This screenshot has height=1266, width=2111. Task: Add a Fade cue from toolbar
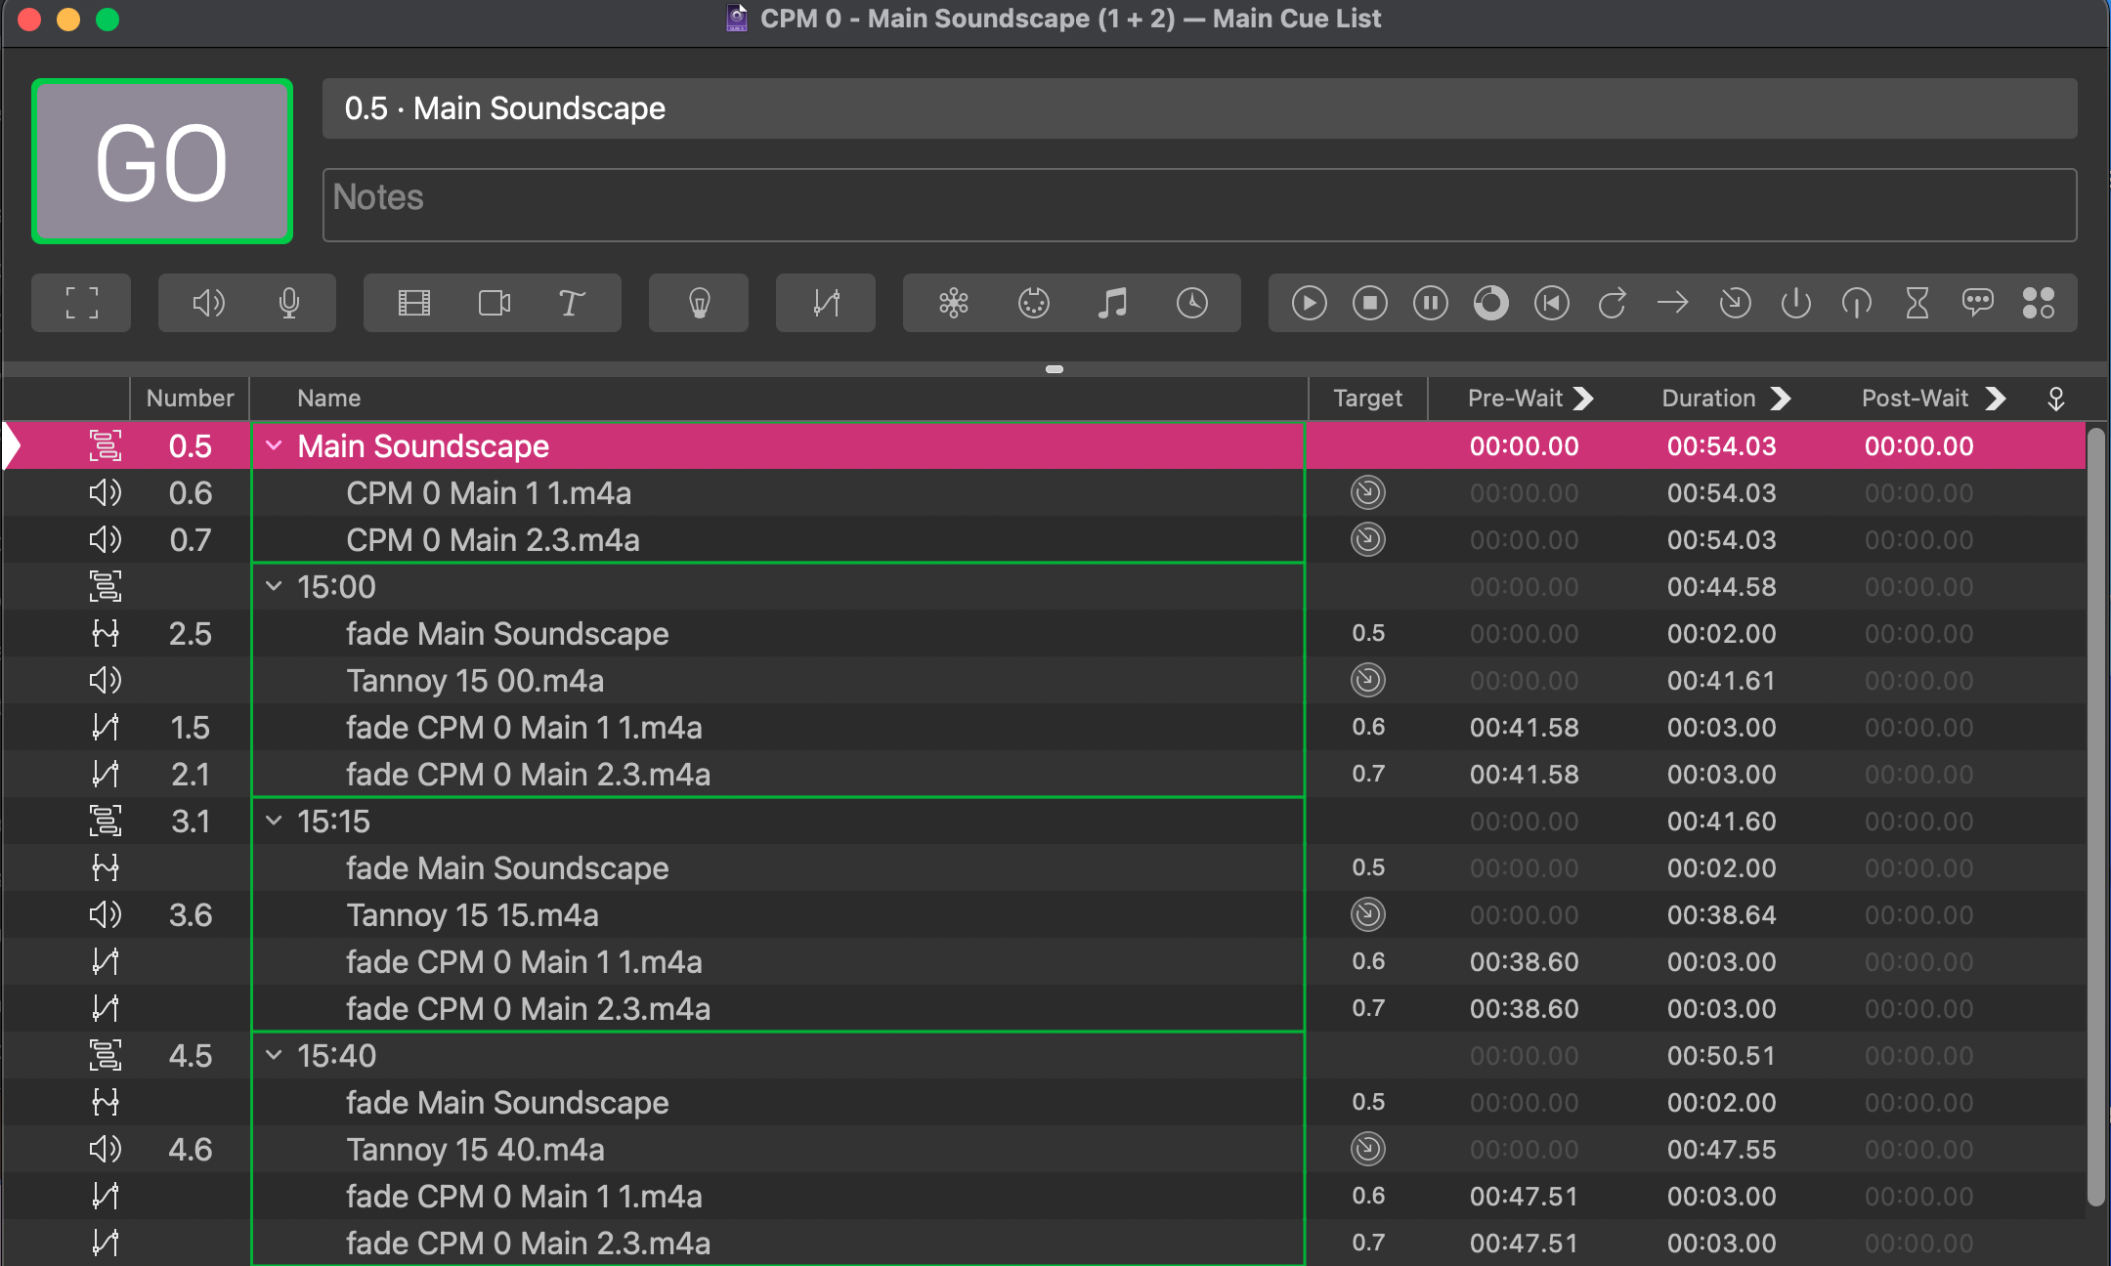click(x=826, y=303)
